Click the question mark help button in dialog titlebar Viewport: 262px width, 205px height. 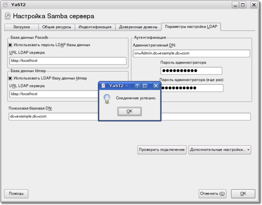click(137, 86)
